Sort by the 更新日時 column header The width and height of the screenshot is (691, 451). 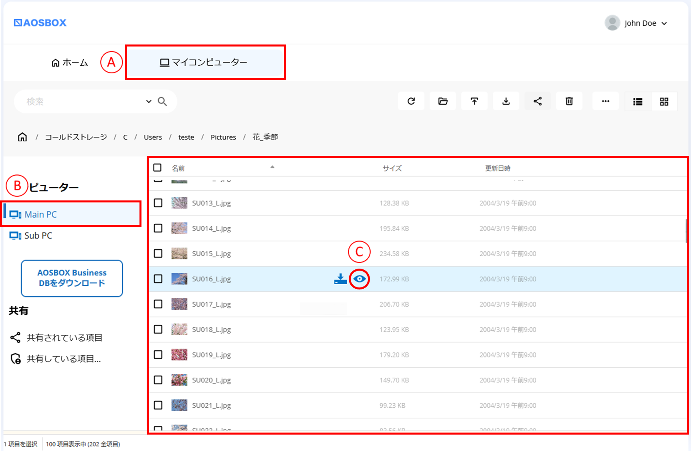pyautogui.click(x=497, y=168)
